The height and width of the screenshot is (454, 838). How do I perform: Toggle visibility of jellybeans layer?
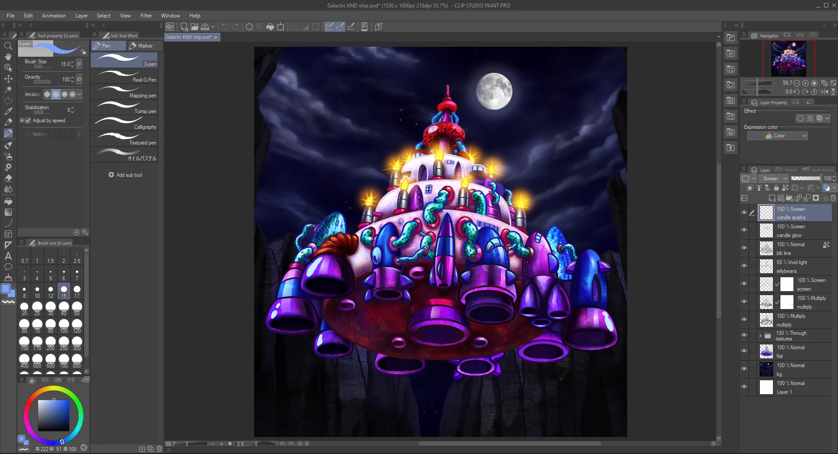coord(744,266)
